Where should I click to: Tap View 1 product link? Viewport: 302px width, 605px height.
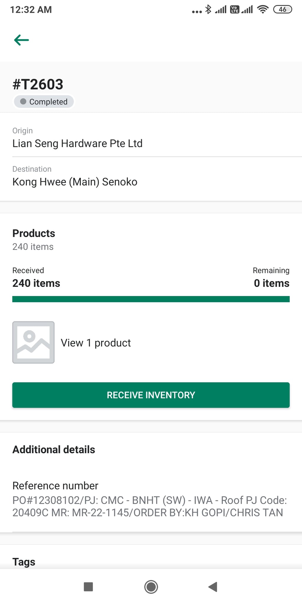(x=96, y=343)
